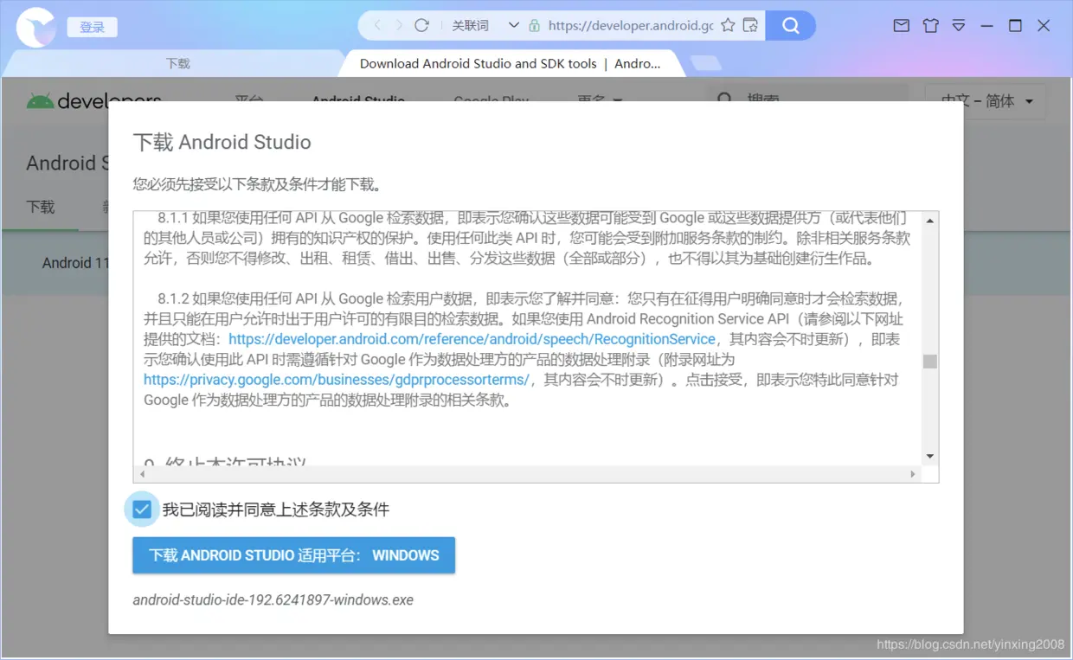Viewport: 1073px width, 660px height.
Task: Bookmark the page with star icon
Action: coord(728,25)
